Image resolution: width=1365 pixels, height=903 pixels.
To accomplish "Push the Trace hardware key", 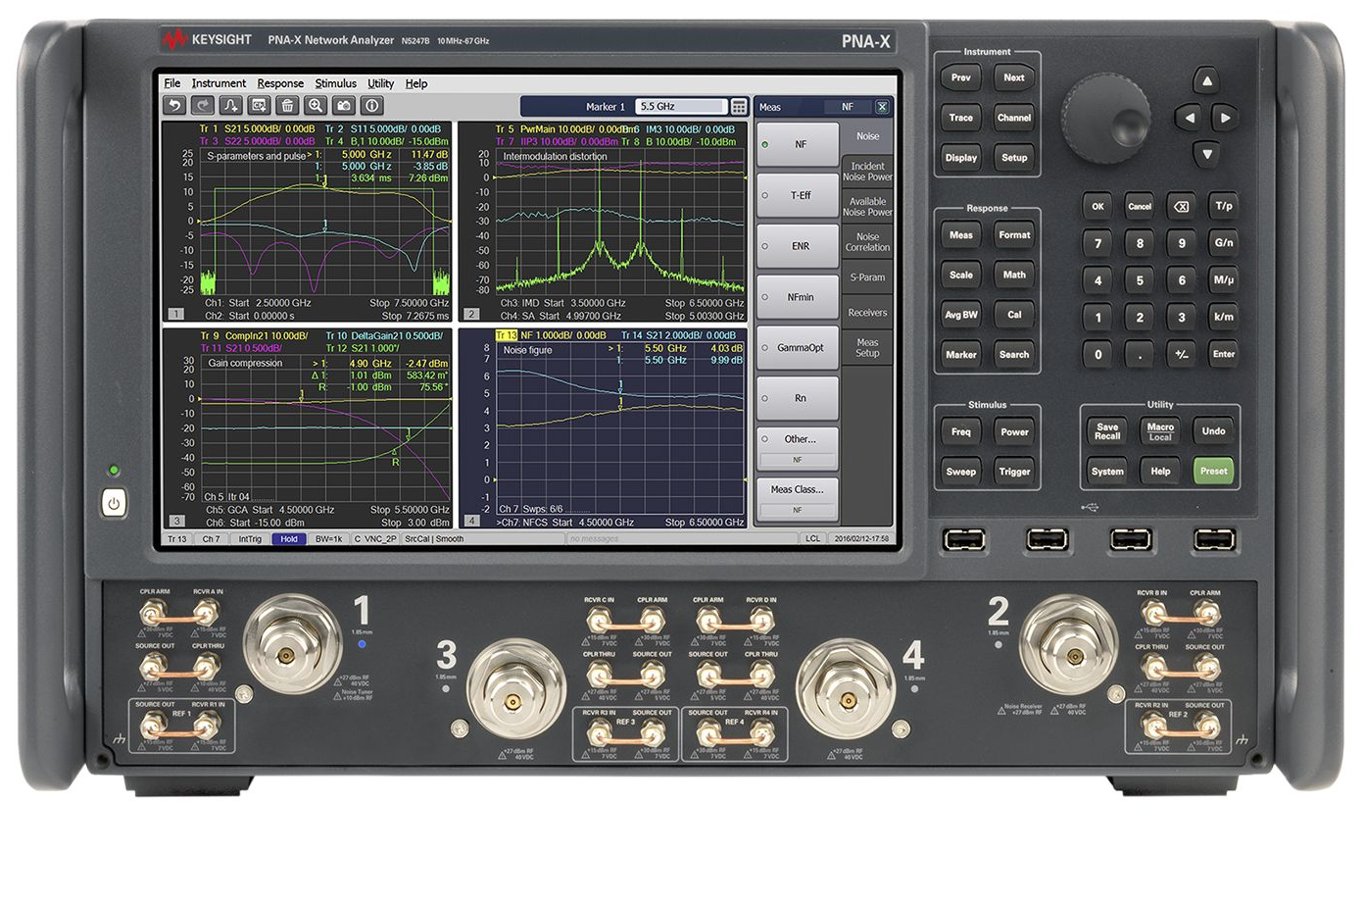I will point(960,118).
